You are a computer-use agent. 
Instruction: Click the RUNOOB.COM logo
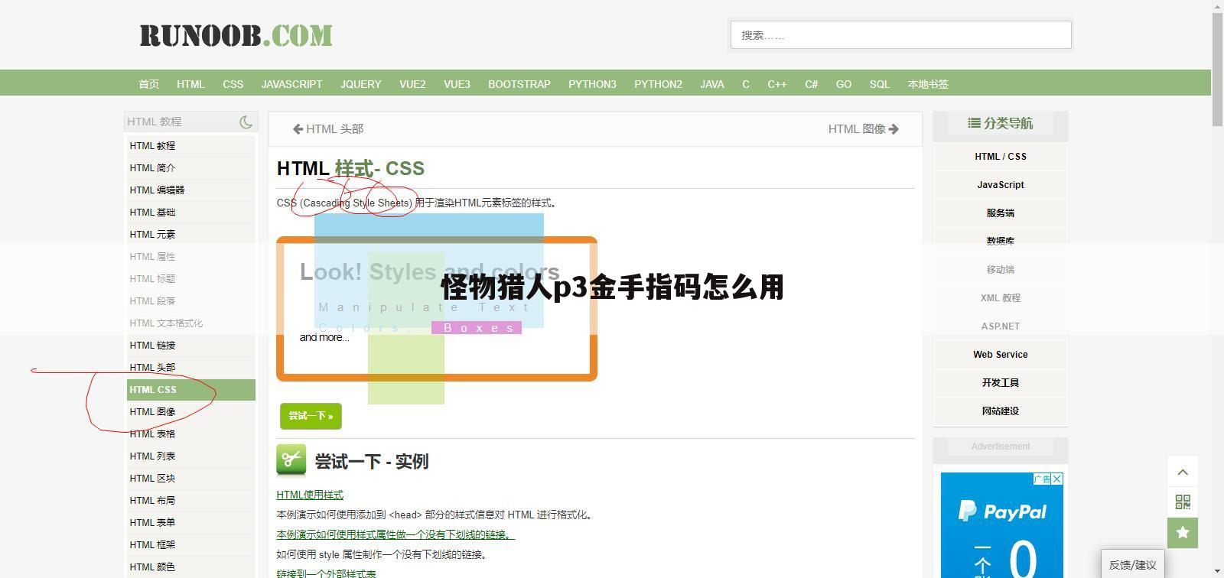pyautogui.click(x=236, y=36)
